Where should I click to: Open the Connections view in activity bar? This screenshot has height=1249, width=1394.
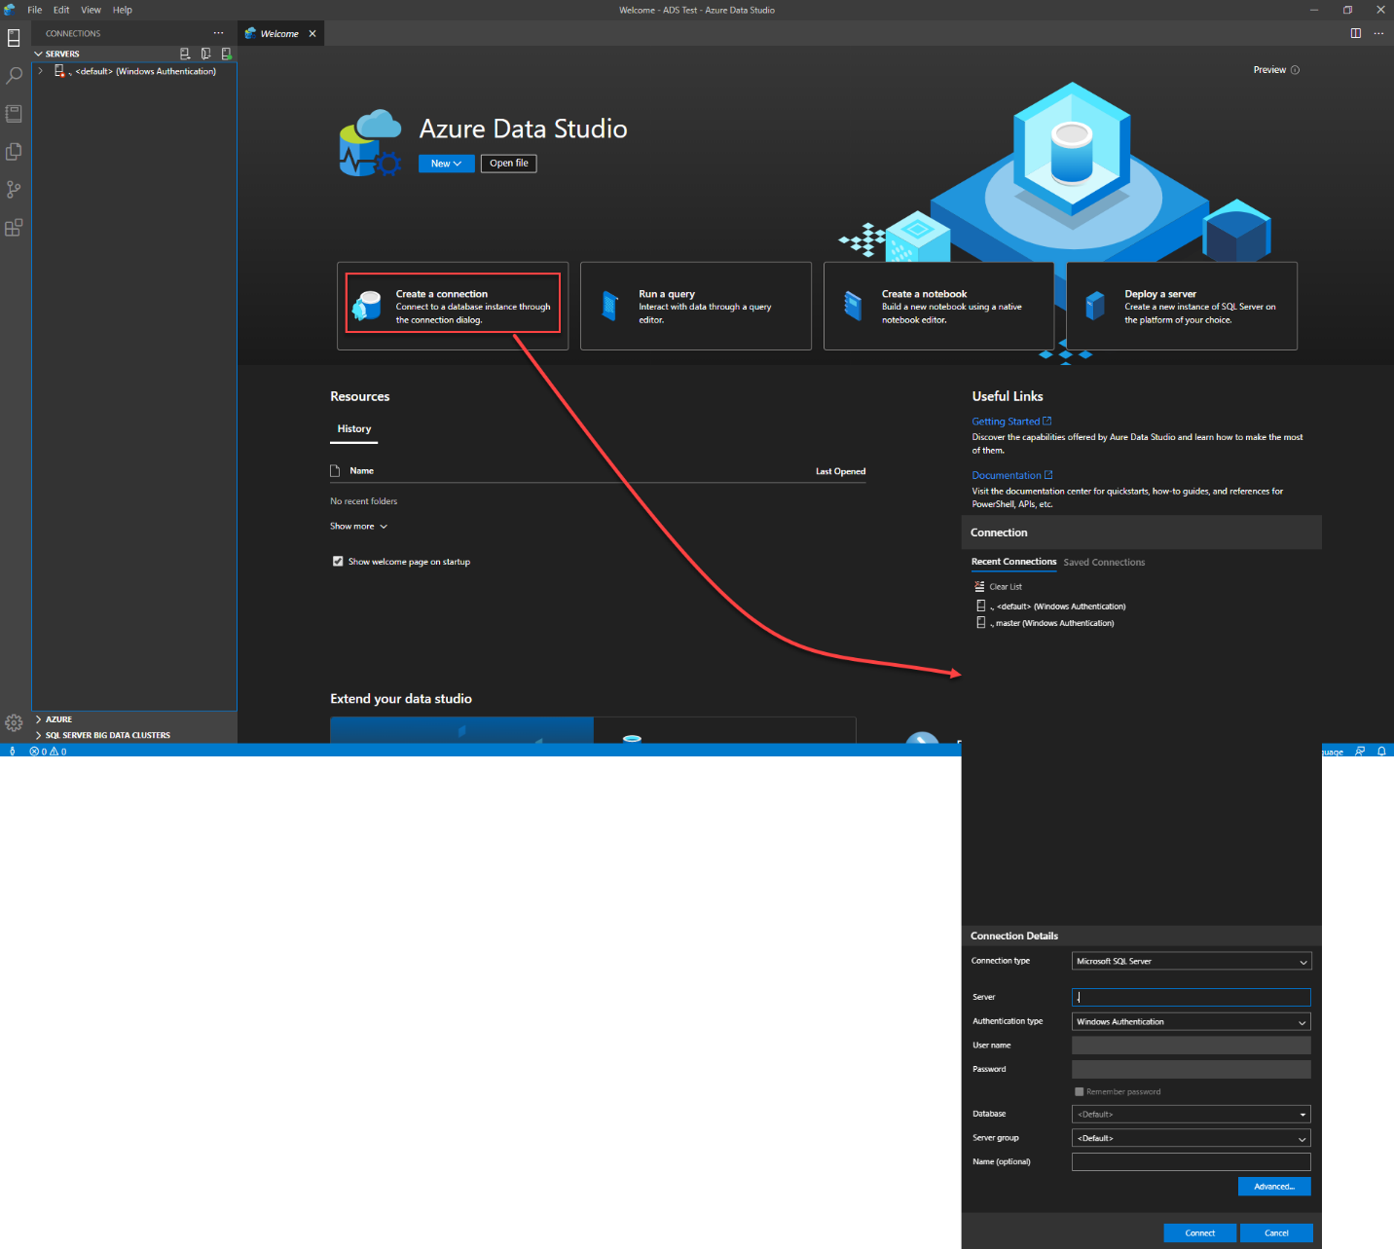(14, 38)
